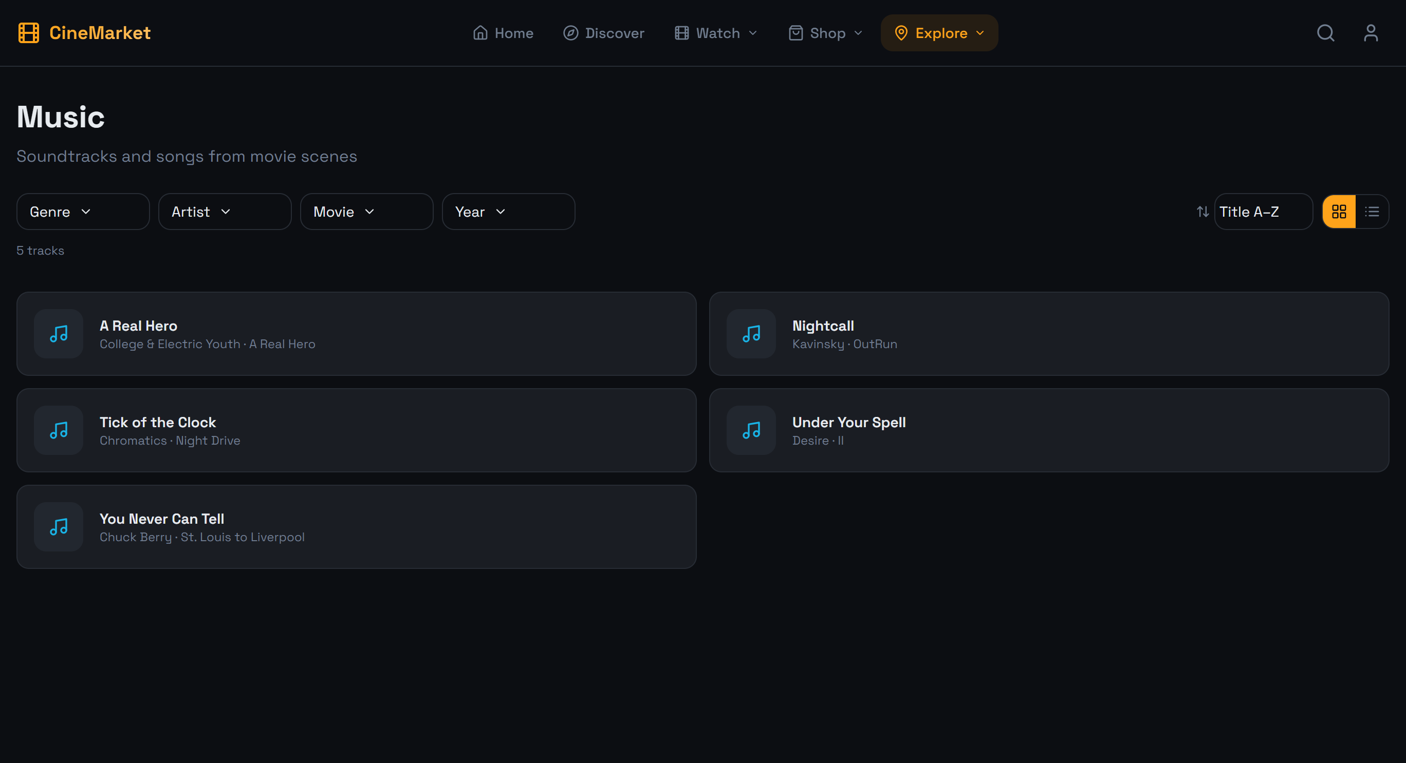This screenshot has height=763, width=1406.
Task: Open the Artist filter dropdown
Action: pos(225,212)
